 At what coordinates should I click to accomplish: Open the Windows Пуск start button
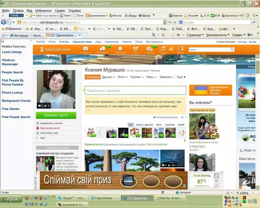pos(11,199)
